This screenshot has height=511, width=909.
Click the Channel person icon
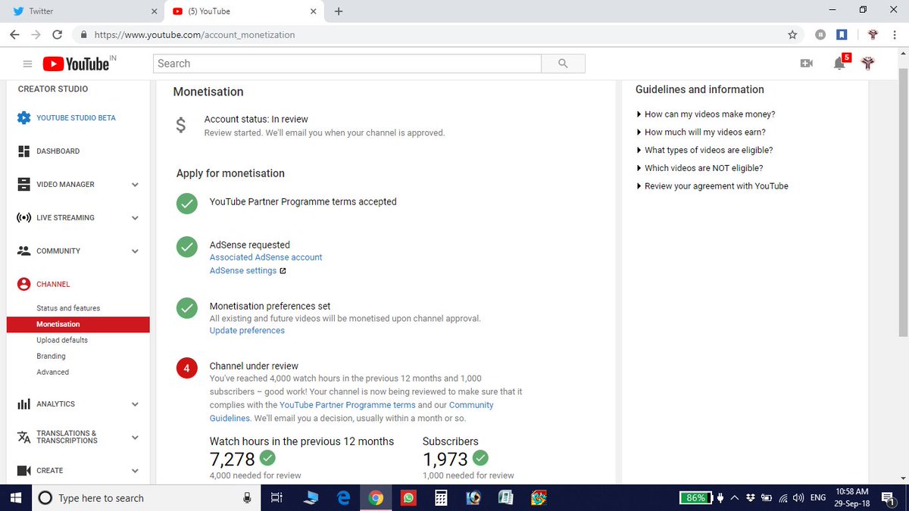pos(23,284)
